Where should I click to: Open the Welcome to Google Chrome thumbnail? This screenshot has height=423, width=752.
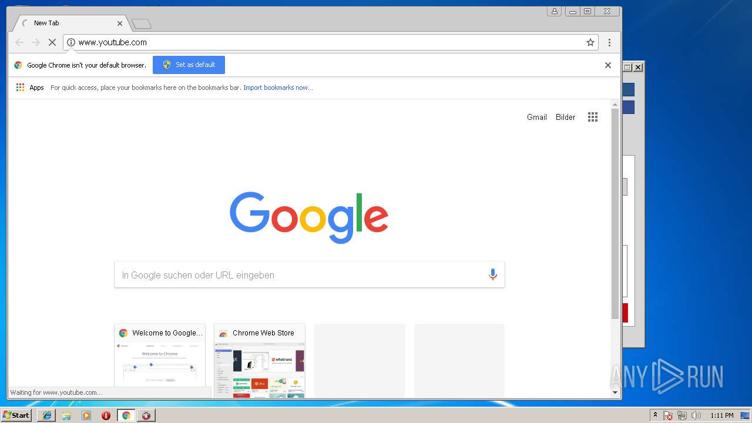click(x=160, y=360)
